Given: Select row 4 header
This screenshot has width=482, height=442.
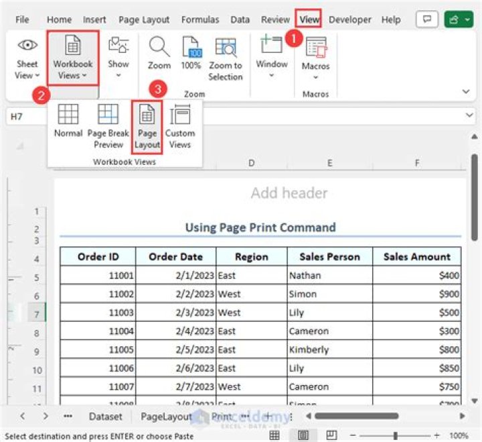Looking at the screenshot, I should (x=37, y=259).
